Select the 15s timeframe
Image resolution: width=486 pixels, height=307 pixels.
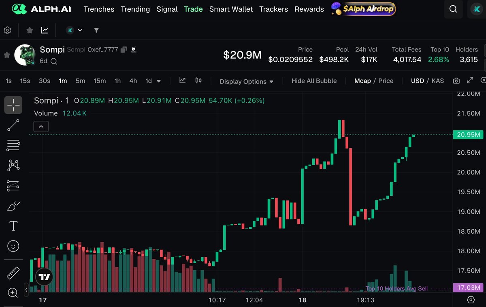click(25, 81)
